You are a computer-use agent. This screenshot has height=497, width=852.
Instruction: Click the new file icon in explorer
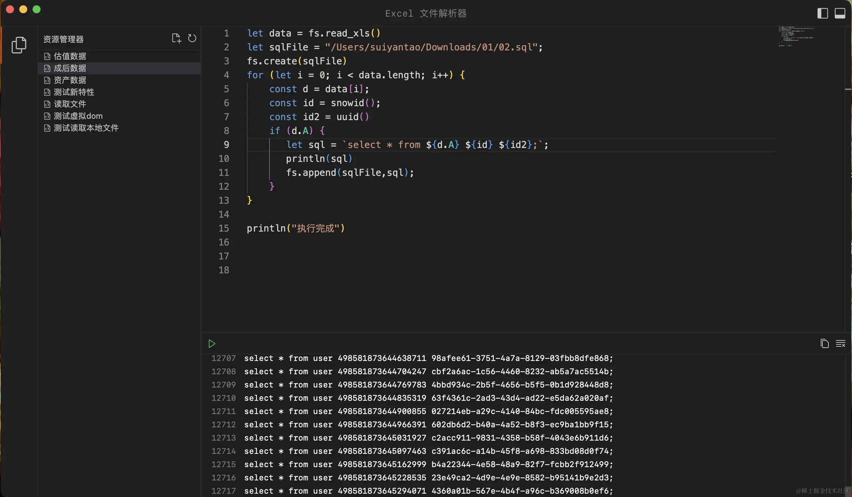(x=176, y=38)
